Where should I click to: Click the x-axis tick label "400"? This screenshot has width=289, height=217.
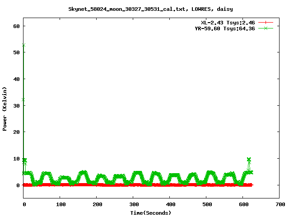click(x=171, y=204)
